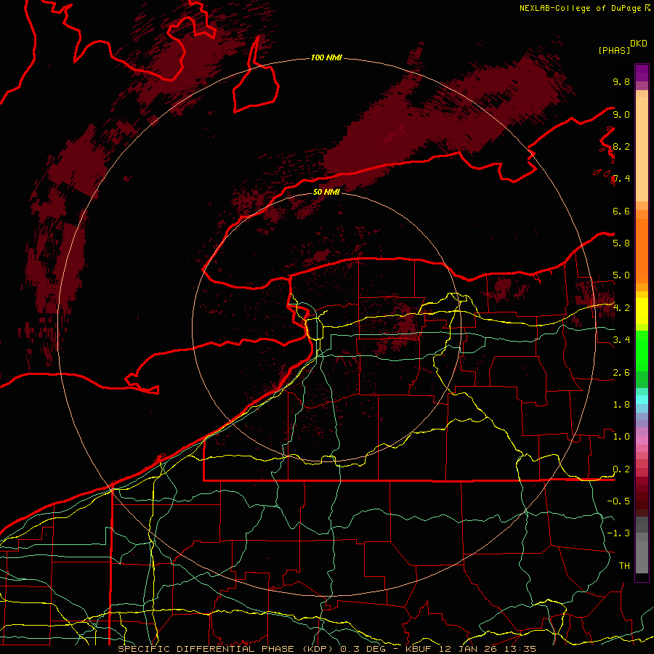Click the purple top segment of color scale
Image resolution: width=654 pixels, height=654 pixels.
point(642,73)
